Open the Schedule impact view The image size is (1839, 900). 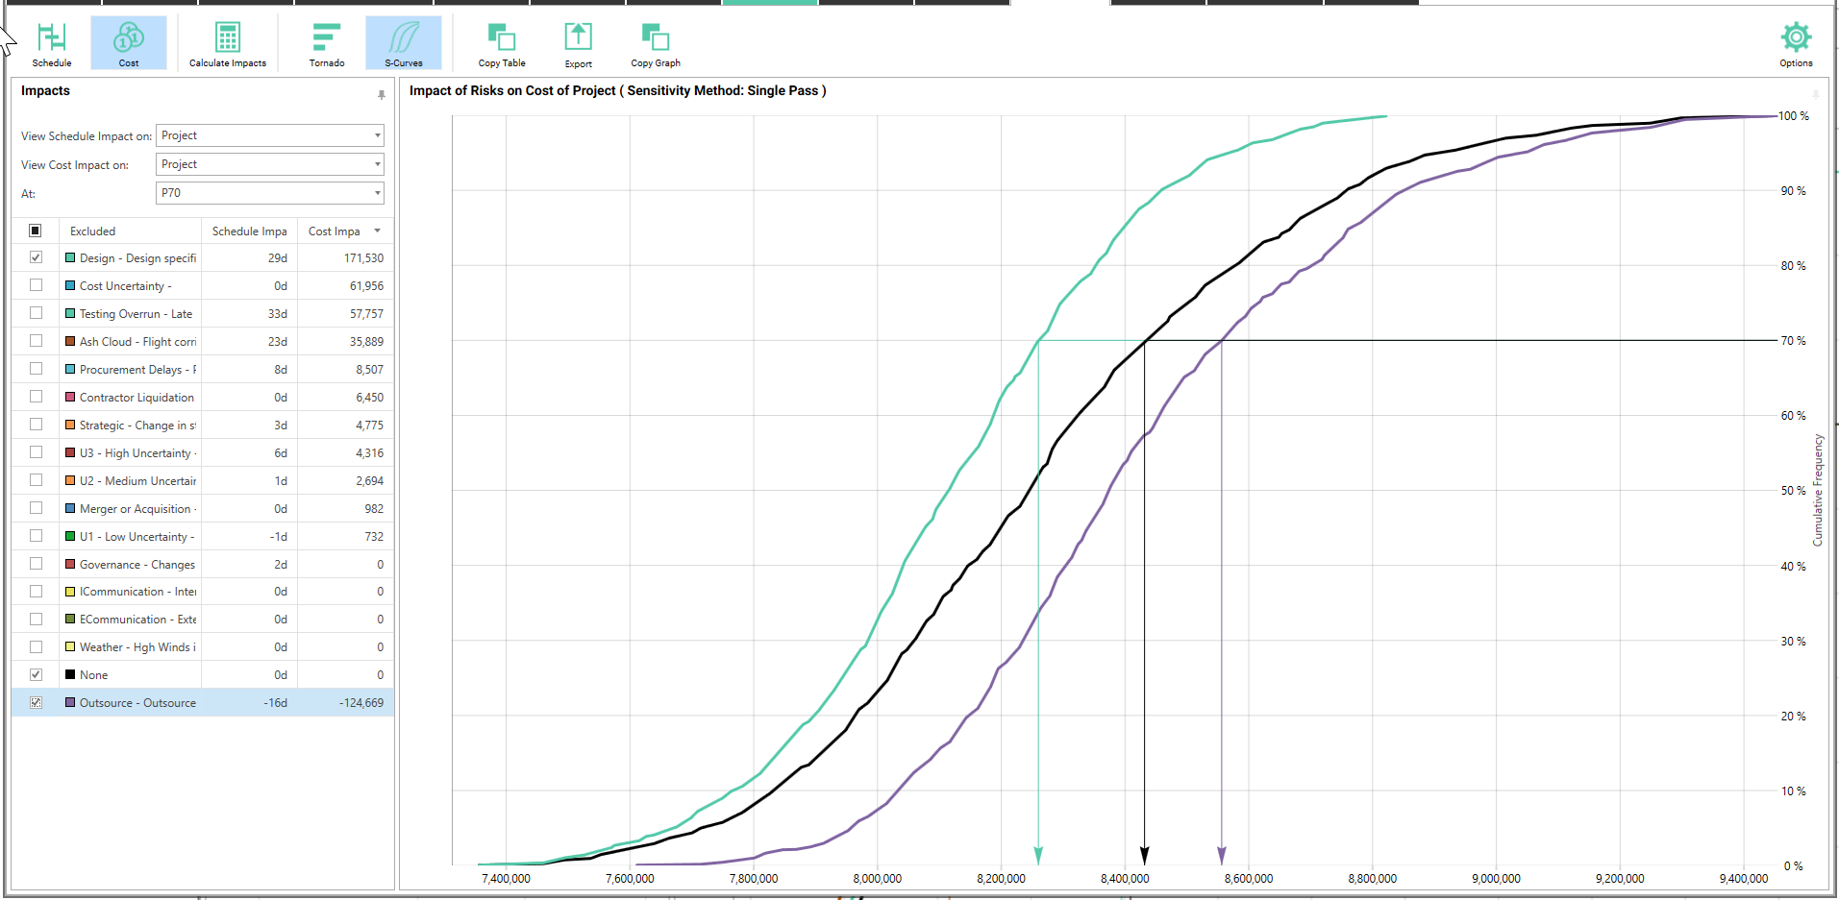click(52, 43)
